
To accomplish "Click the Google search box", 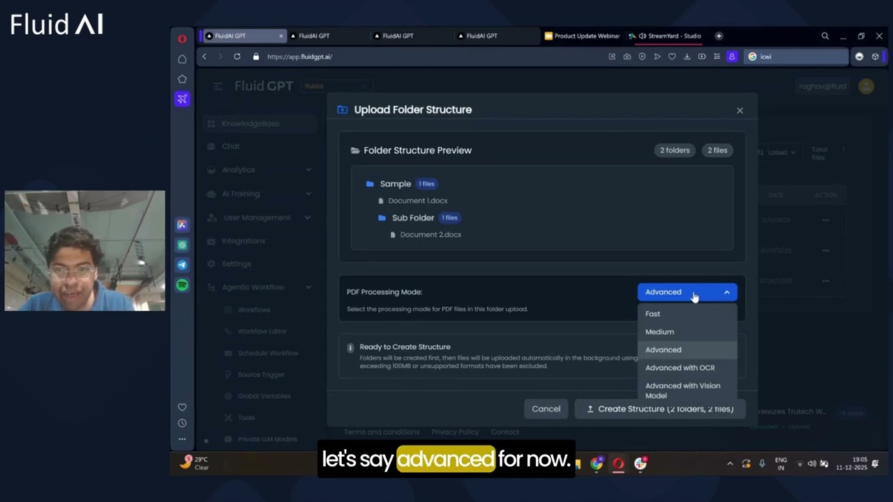I will pyautogui.click(x=795, y=56).
